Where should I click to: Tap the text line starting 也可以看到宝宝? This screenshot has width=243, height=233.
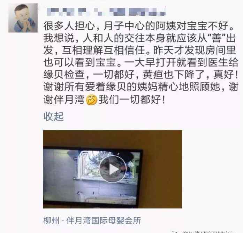[141, 62]
